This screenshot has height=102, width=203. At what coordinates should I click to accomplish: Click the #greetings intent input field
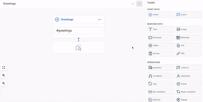pos(78,31)
